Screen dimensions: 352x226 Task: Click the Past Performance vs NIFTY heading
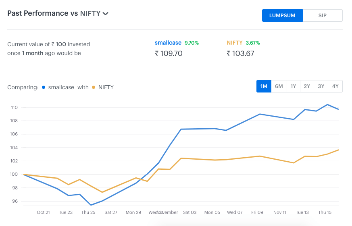[x=54, y=13]
